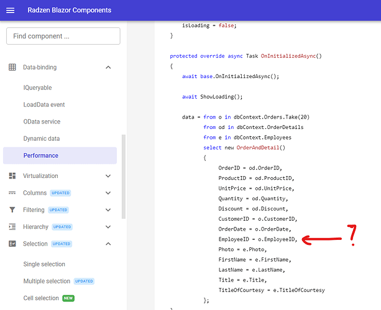Image resolution: width=381 pixels, height=310 pixels.
Task: Go to the Dynamic data page
Action: (41, 139)
